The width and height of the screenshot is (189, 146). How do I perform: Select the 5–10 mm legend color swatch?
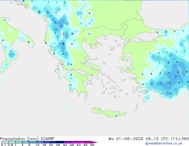coord(32,142)
